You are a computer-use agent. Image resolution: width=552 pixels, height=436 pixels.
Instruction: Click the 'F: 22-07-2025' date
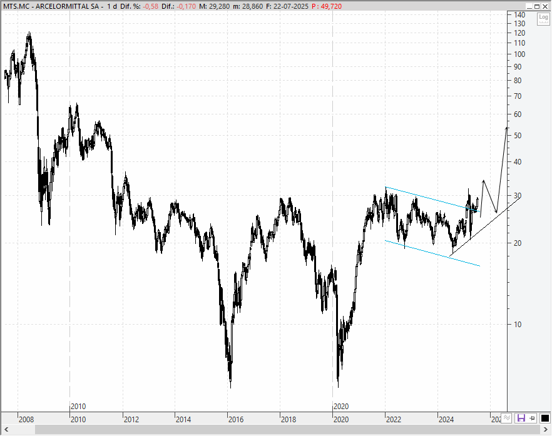pyautogui.click(x=287, y=6)
